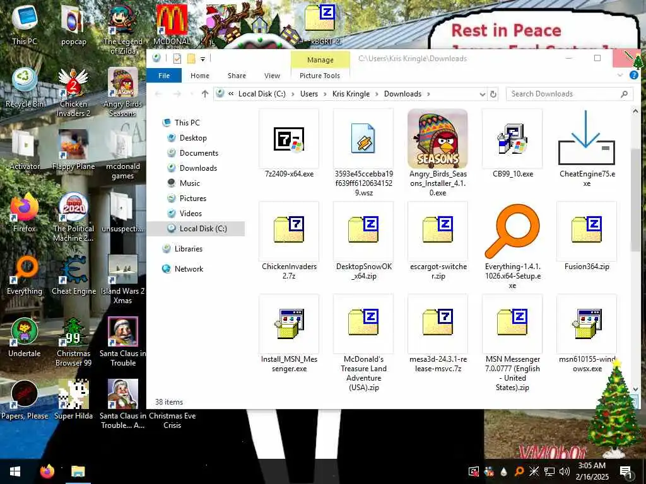Screen dimensions: 646x484
Task: Click the Users breadcrumb segment
Action: tap(309, 94)
